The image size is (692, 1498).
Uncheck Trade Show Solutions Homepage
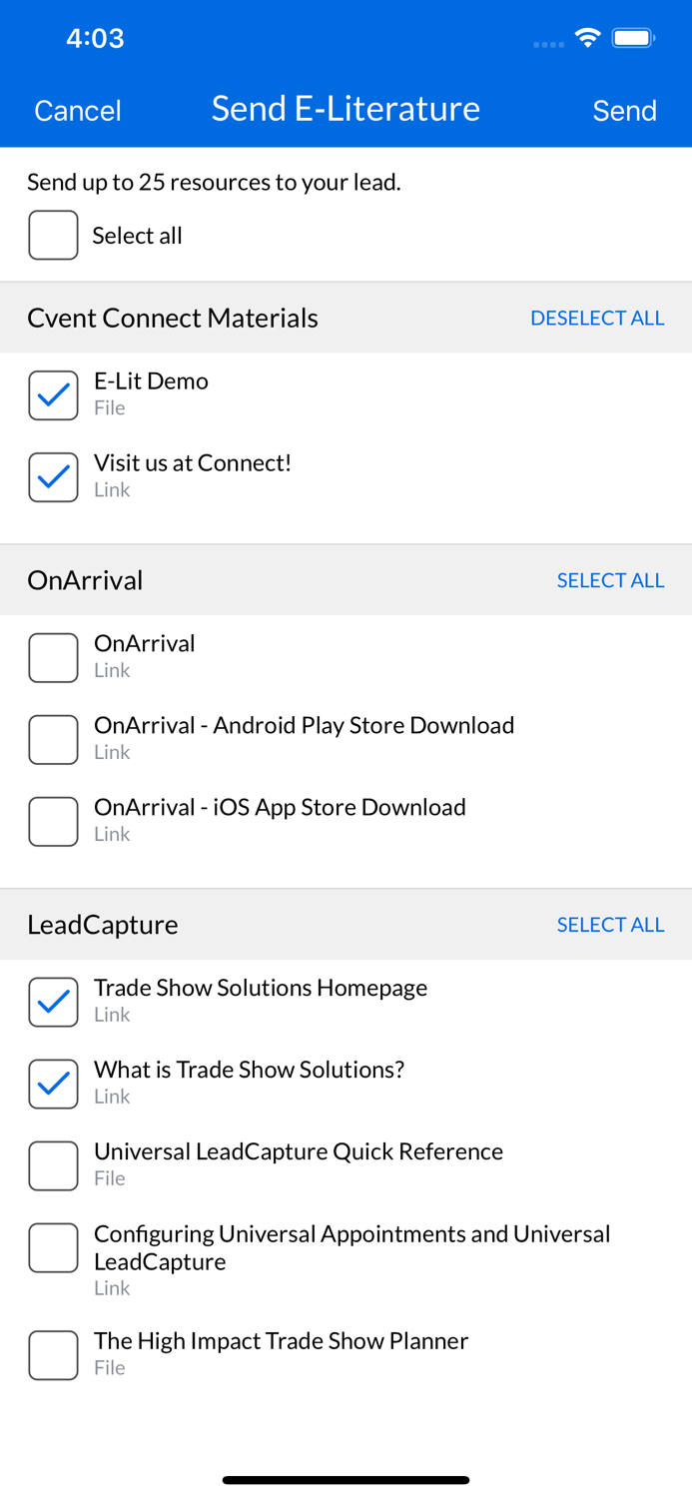point(53,1002)
